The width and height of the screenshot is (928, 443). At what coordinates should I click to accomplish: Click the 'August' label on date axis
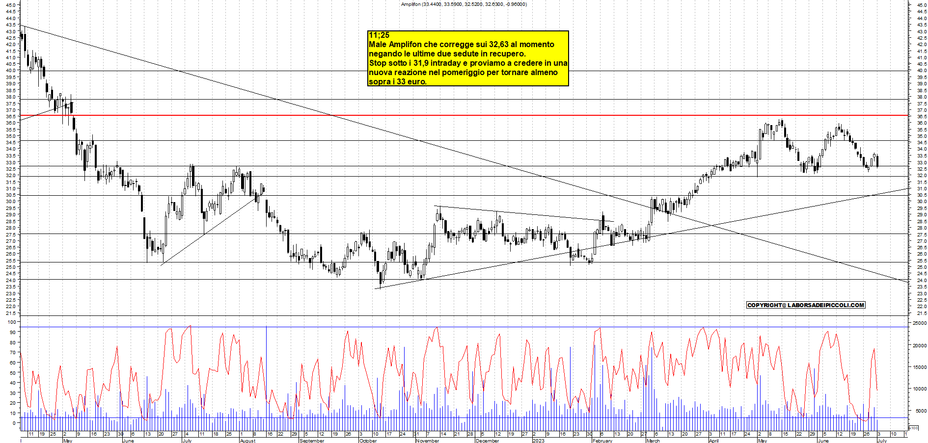[248, 441]
